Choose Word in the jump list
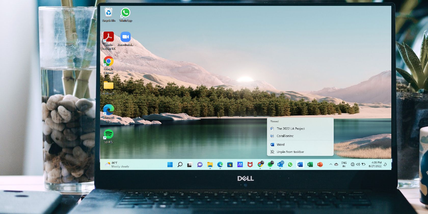The width and height of the screenshot is (428, 214). coord(300,144)
